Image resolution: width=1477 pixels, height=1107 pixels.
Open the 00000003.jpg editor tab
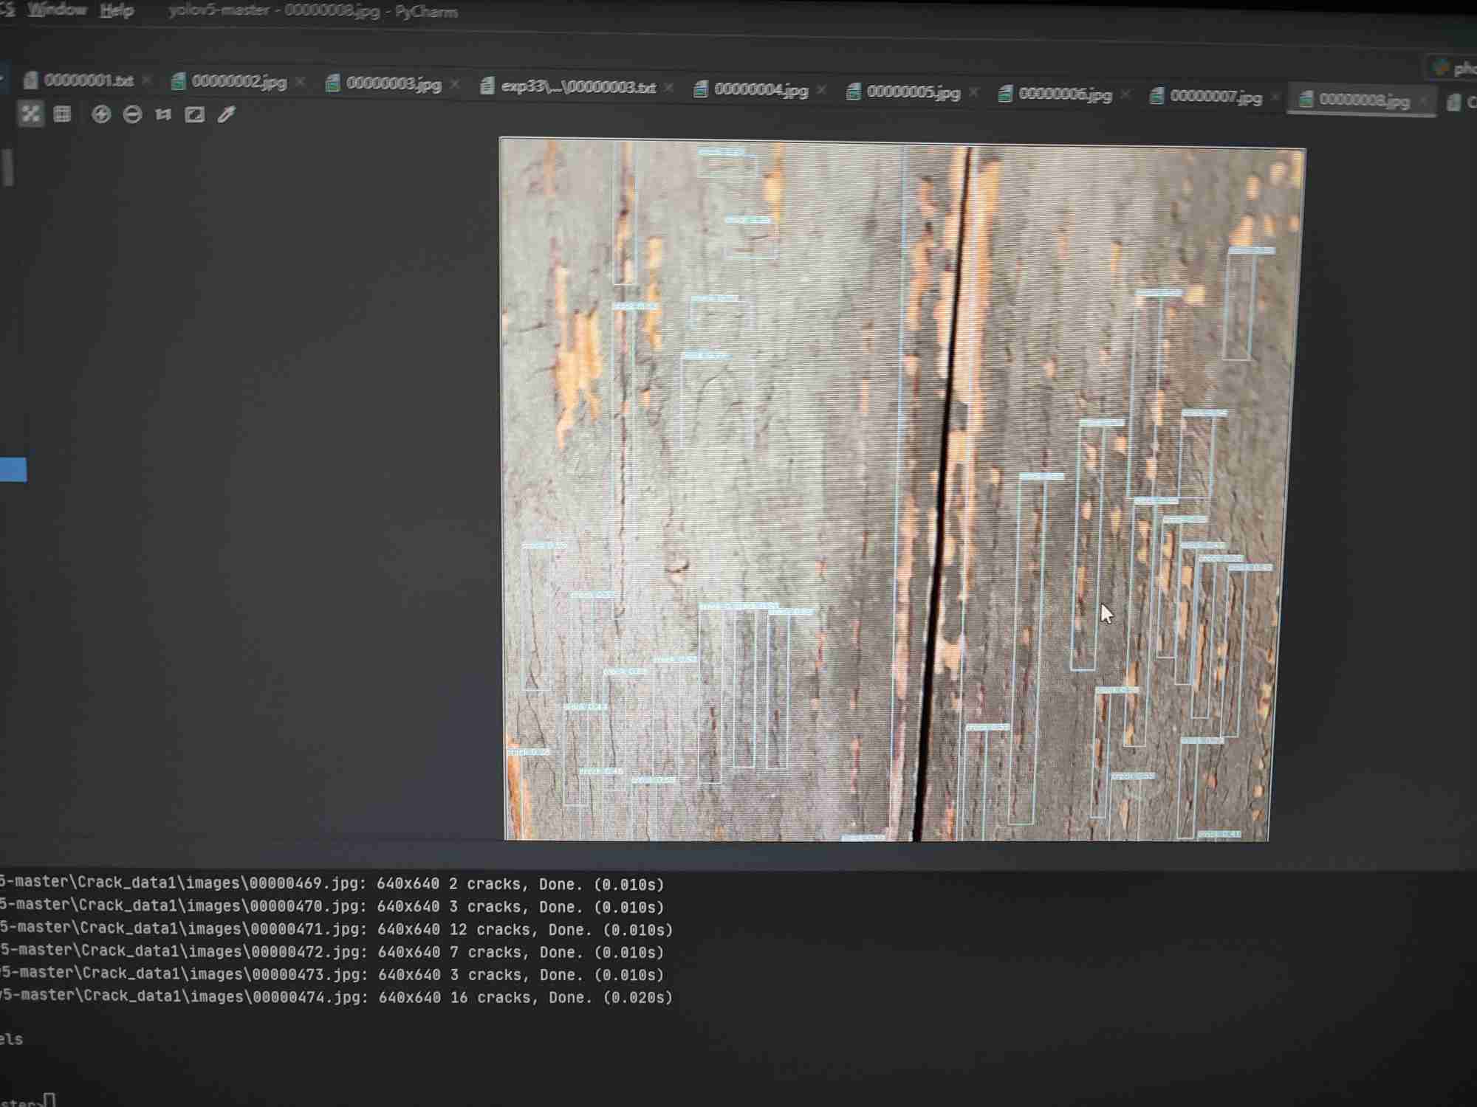392,84
